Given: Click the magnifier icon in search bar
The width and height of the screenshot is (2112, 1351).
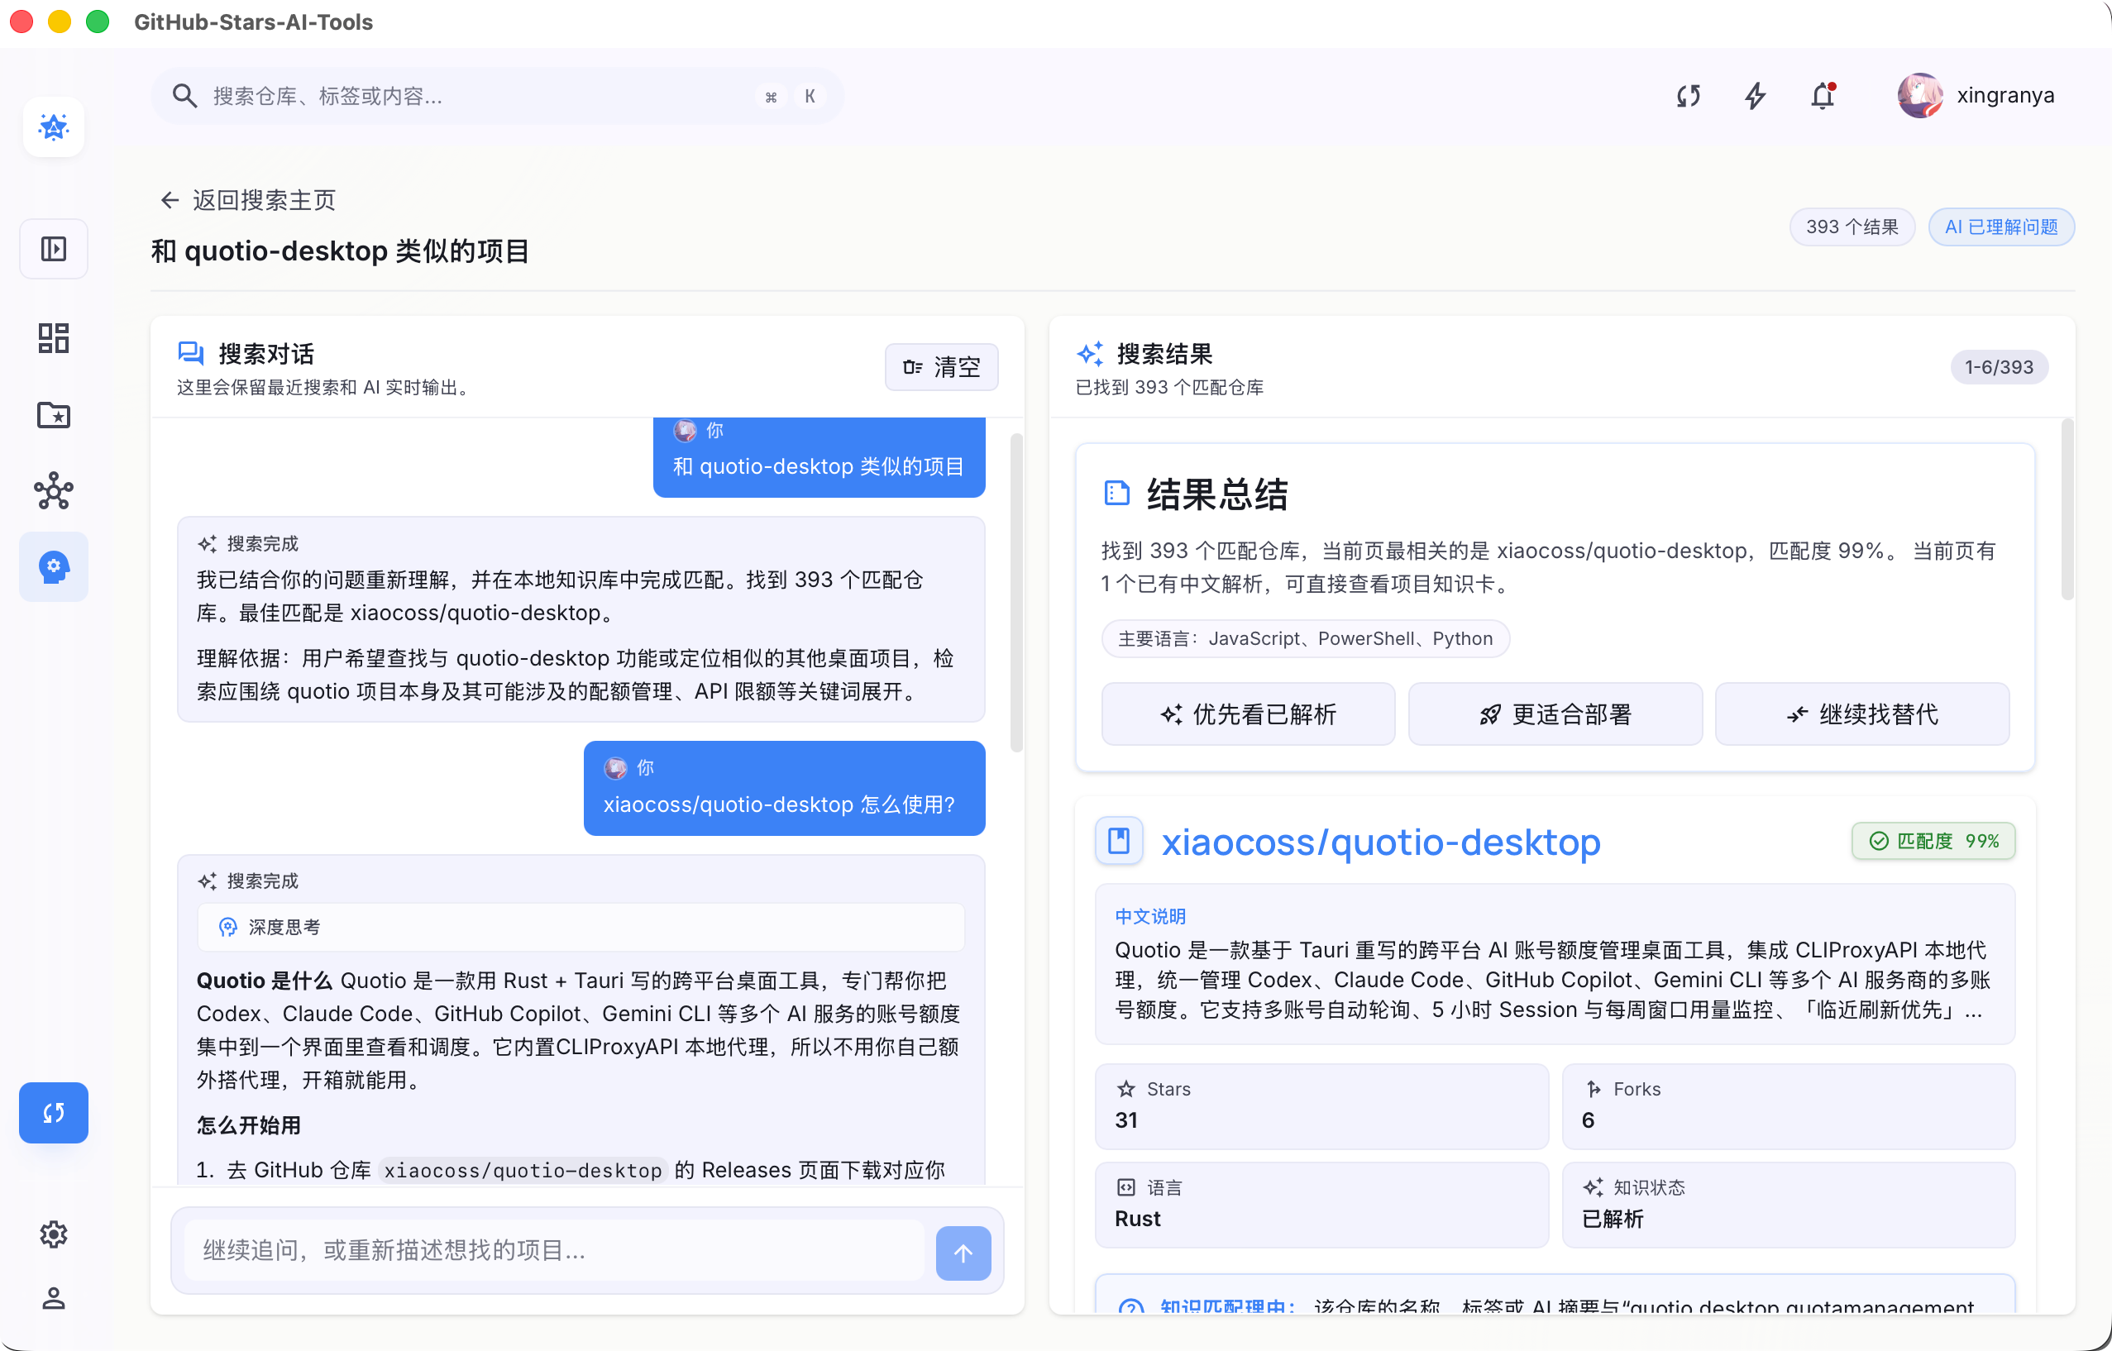Looking at the screenshot, I should point(184,96).
